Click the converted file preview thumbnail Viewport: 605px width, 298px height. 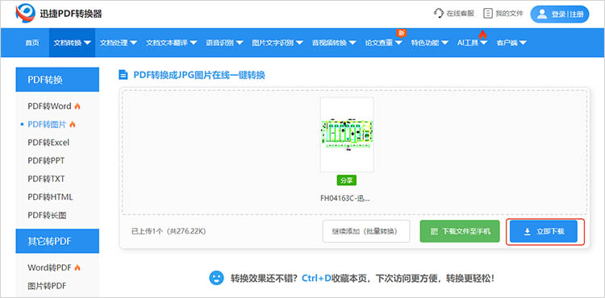pos(347,135)
